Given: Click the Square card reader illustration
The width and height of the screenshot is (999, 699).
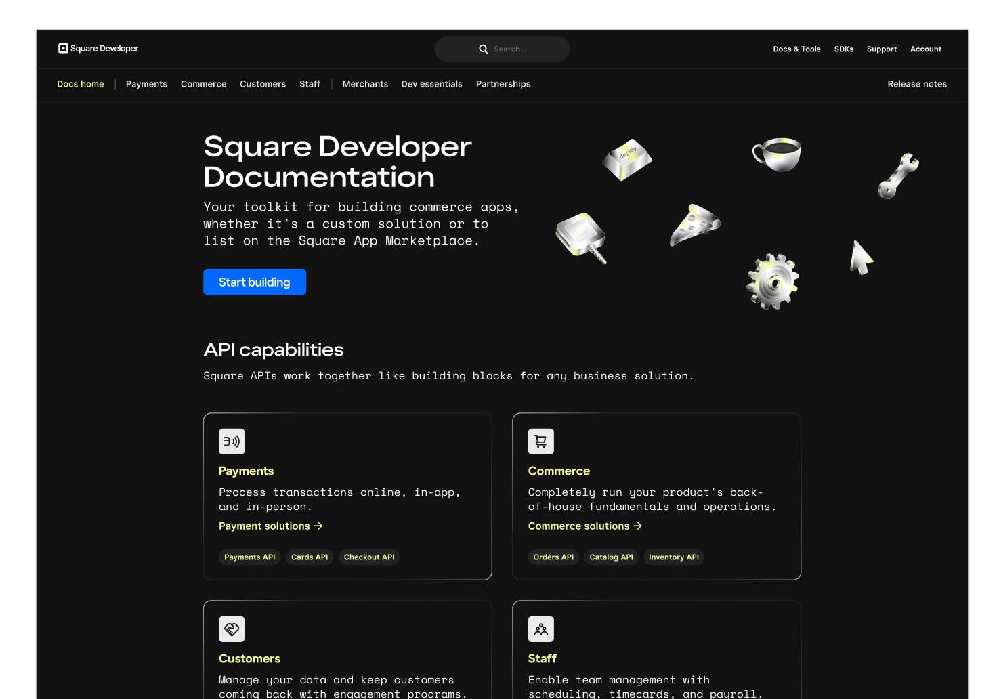Looking at the screenshot, I should 581,238.
